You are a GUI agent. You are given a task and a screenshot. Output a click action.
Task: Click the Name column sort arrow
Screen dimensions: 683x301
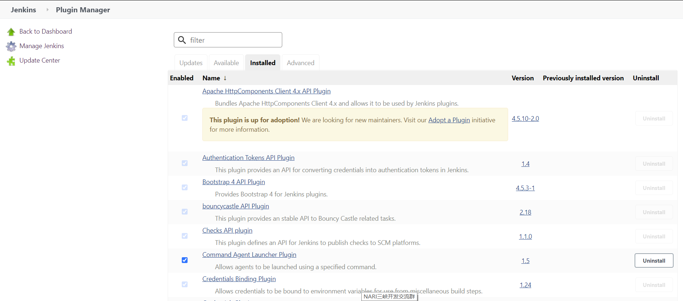(225, 78)
